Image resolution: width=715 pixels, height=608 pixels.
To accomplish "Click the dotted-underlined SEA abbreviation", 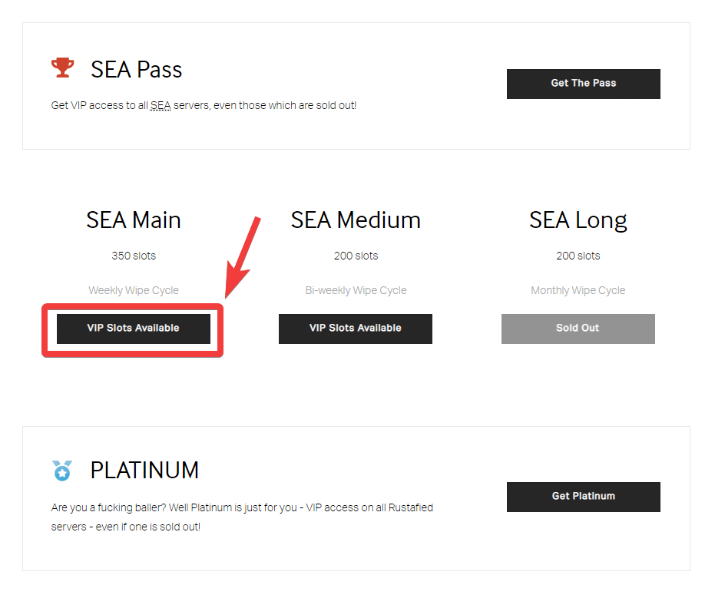I will (x=161, y=105).
